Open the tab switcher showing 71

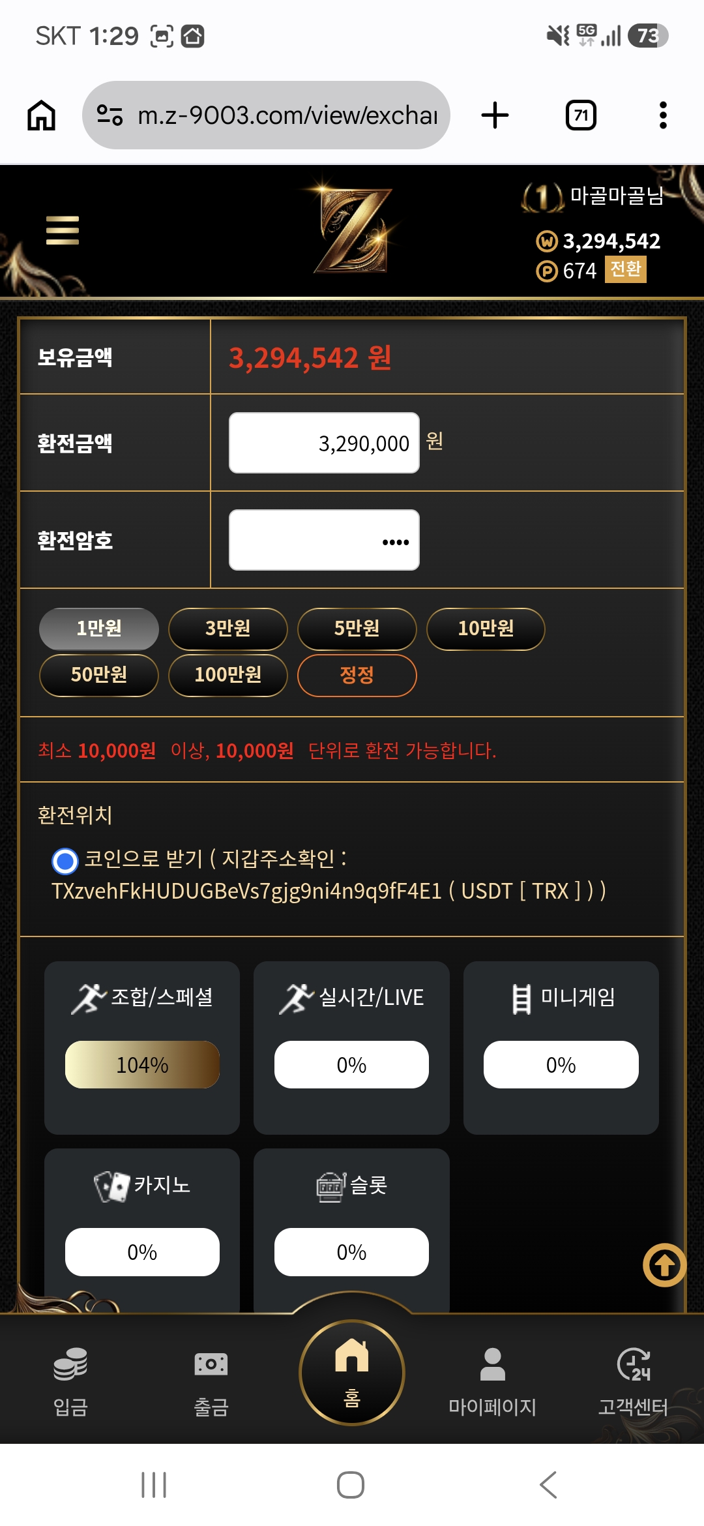pos(581,115)
